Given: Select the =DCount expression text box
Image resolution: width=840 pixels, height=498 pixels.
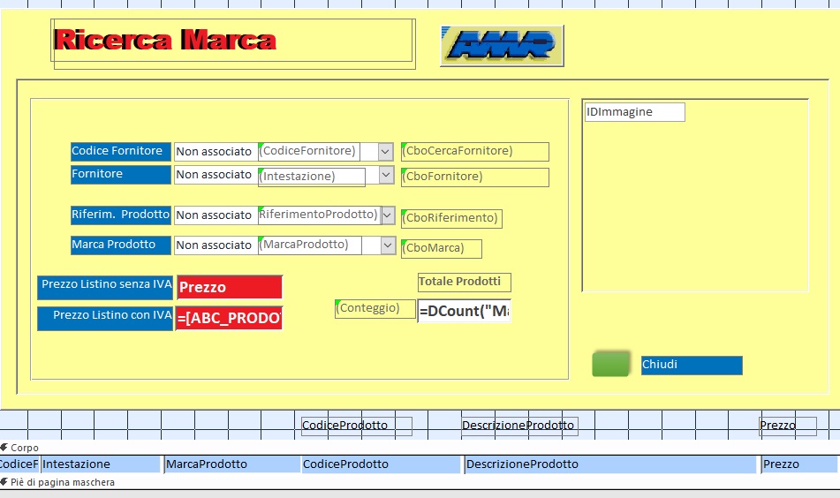Looking at the screenshot, I should click(464, 312).
